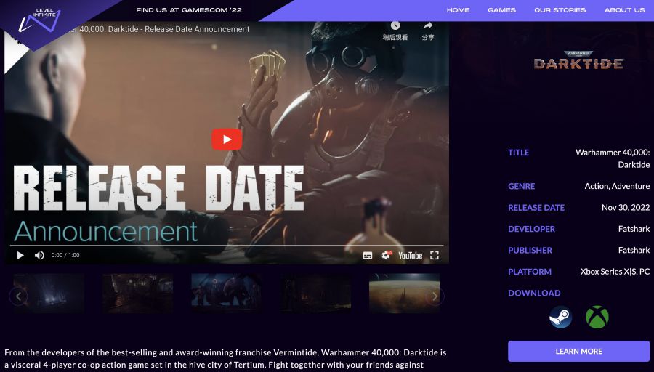The width and height of the screenshot is (654, 372).
Task: Select the first gallery thumbnail with the dark blue scene
Action: 49,293
